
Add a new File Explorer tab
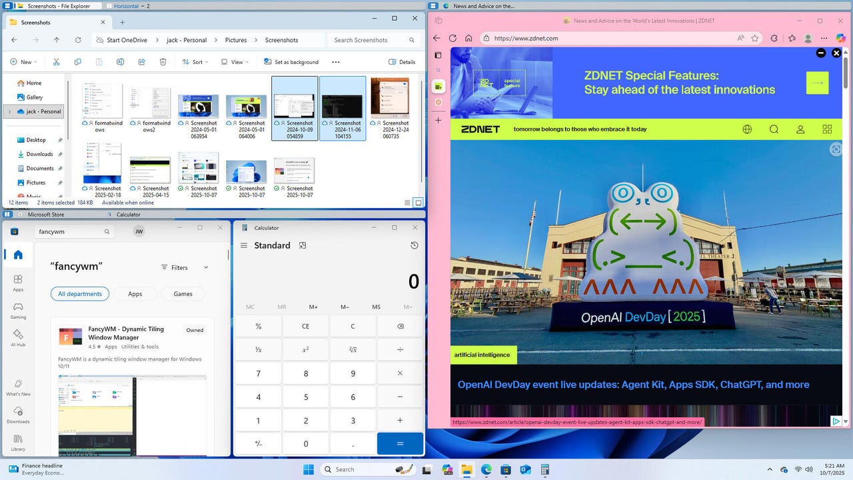pyautogui.click(x=122, y=22)
